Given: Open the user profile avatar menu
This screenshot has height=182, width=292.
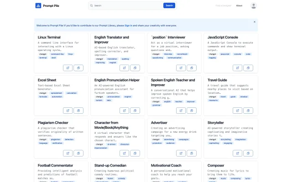Looking at the screenshot, I should (254, 5).
